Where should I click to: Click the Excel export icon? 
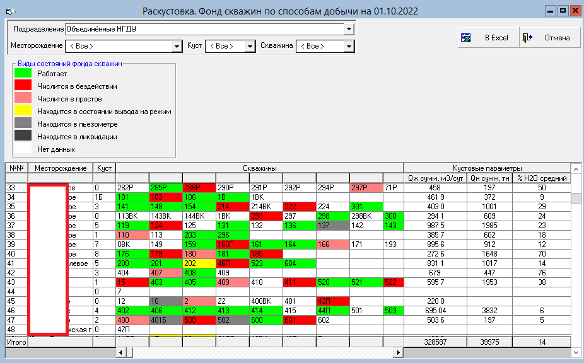465,38
